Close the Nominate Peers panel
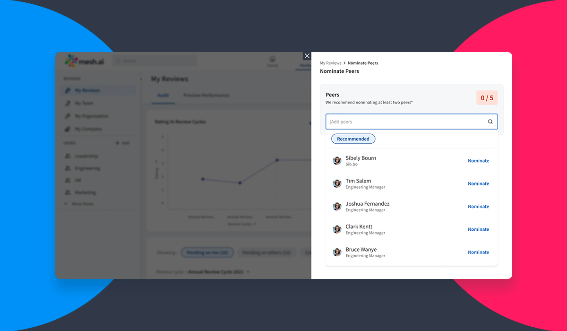 [x=307, y=56]
